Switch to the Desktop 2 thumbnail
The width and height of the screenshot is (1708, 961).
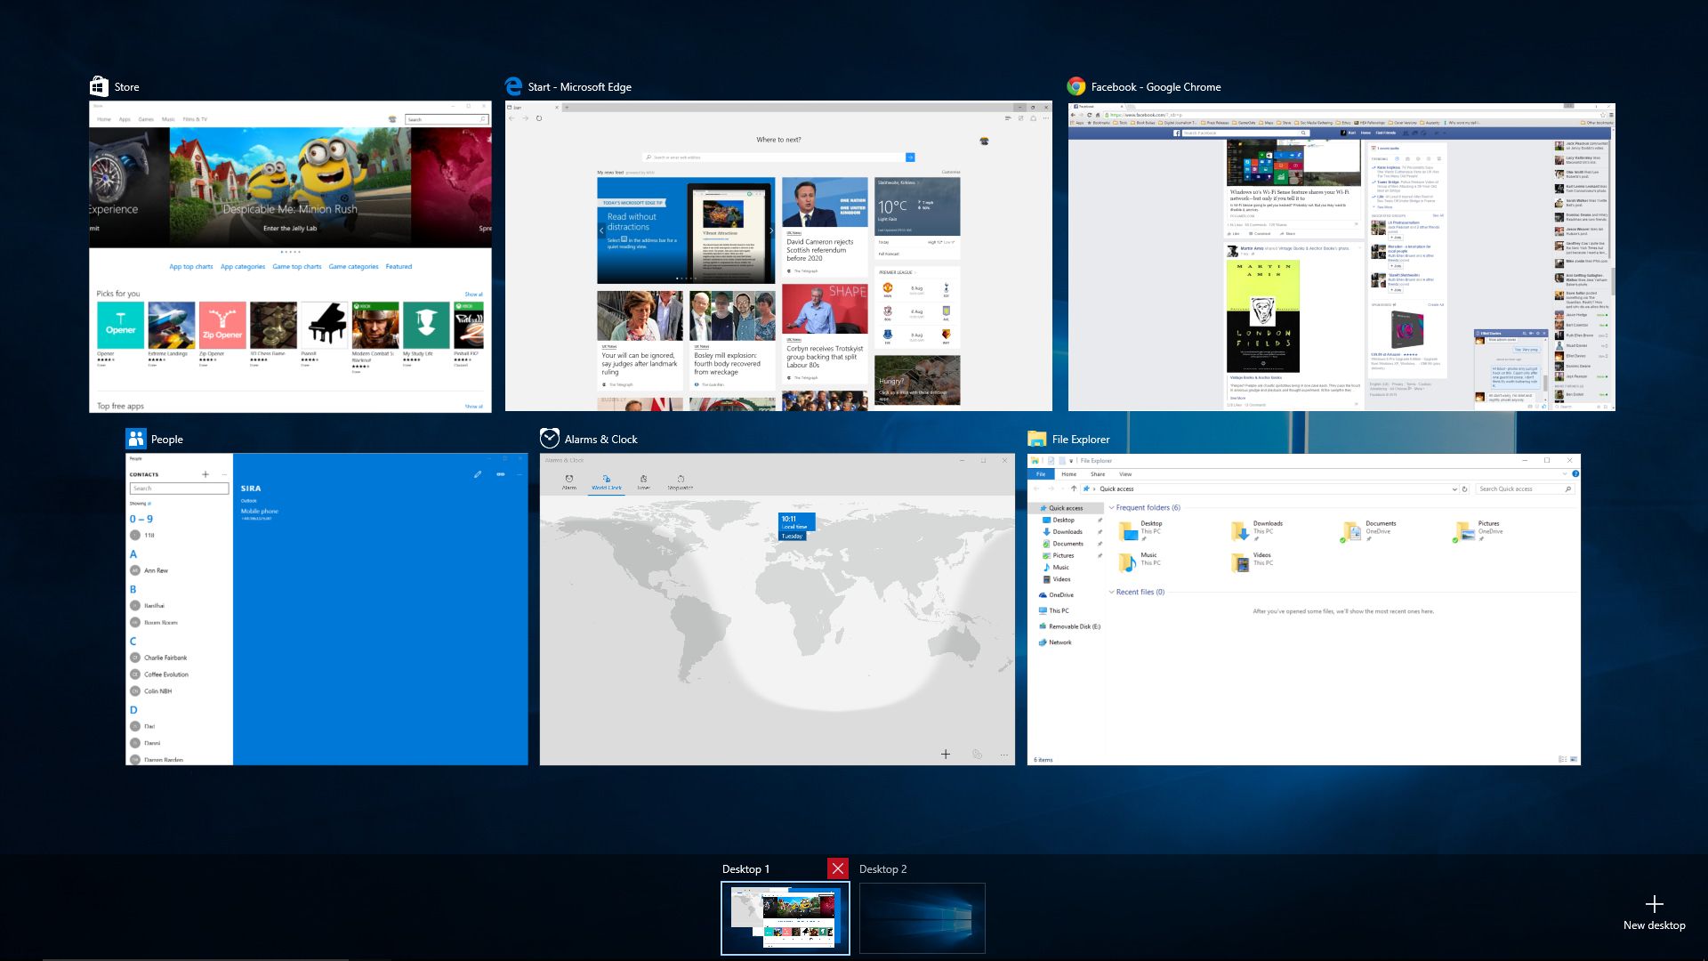pos(922,917)
